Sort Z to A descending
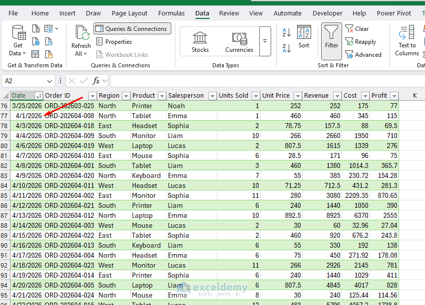Image resolution: width=425 pixels, height=305 pixels. (286, 48)
